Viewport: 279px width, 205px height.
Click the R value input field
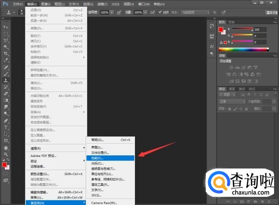tap(261, 30)
